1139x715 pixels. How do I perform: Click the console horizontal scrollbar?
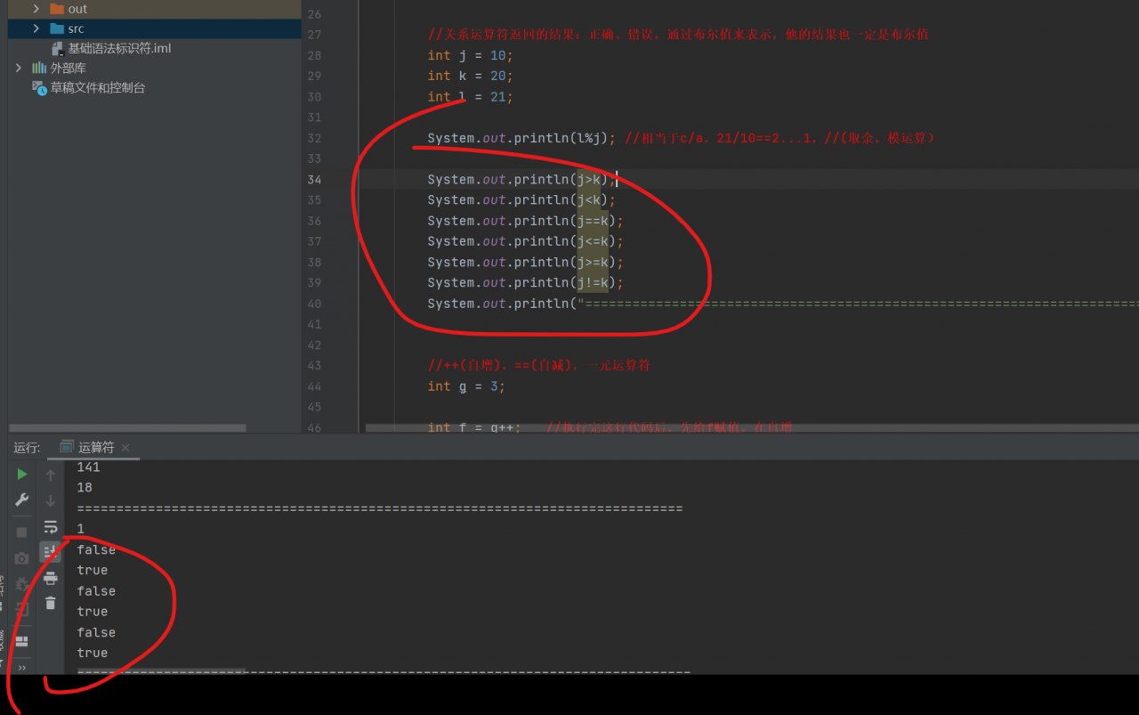point(161,670)
